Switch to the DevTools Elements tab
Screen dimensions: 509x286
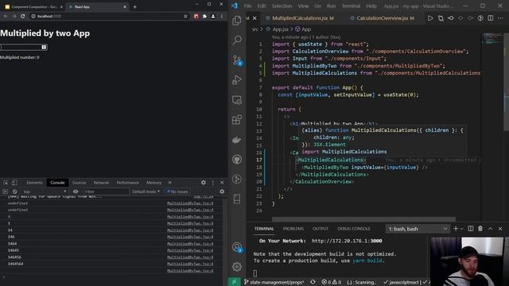coord(34,183)
